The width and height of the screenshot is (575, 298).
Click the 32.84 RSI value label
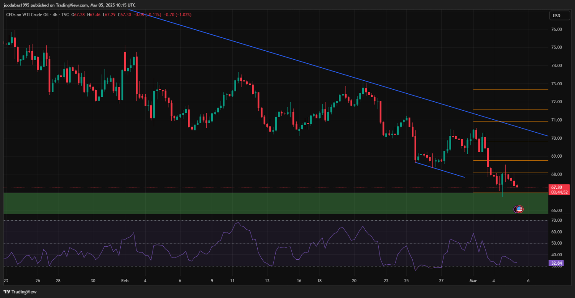pyautogui.click(x=556, y=263)
